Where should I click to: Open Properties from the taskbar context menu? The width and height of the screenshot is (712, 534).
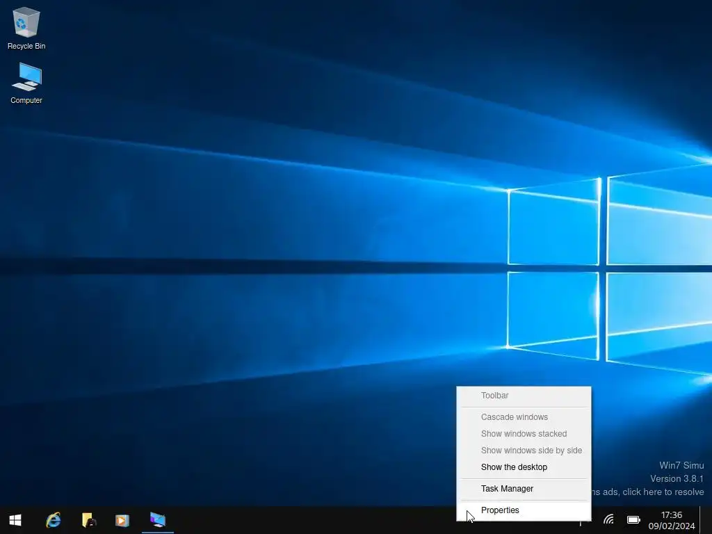(x=524, y=510)
